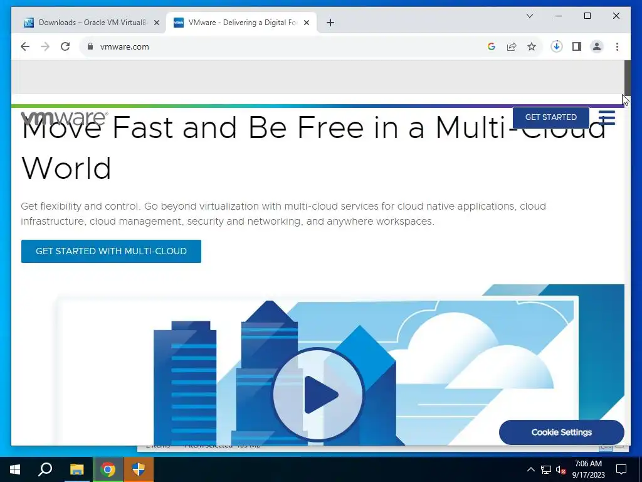The image size is (642, 482).
Task: Open a new browser tab
Action: [x=330, y=23]
